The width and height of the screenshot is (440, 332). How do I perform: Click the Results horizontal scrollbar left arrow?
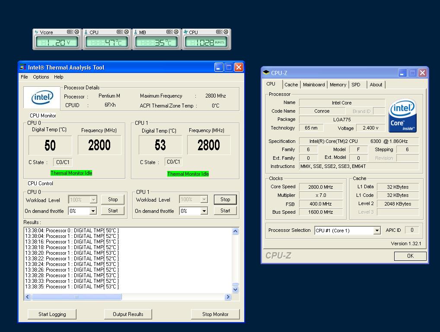[x=28, y=297]
